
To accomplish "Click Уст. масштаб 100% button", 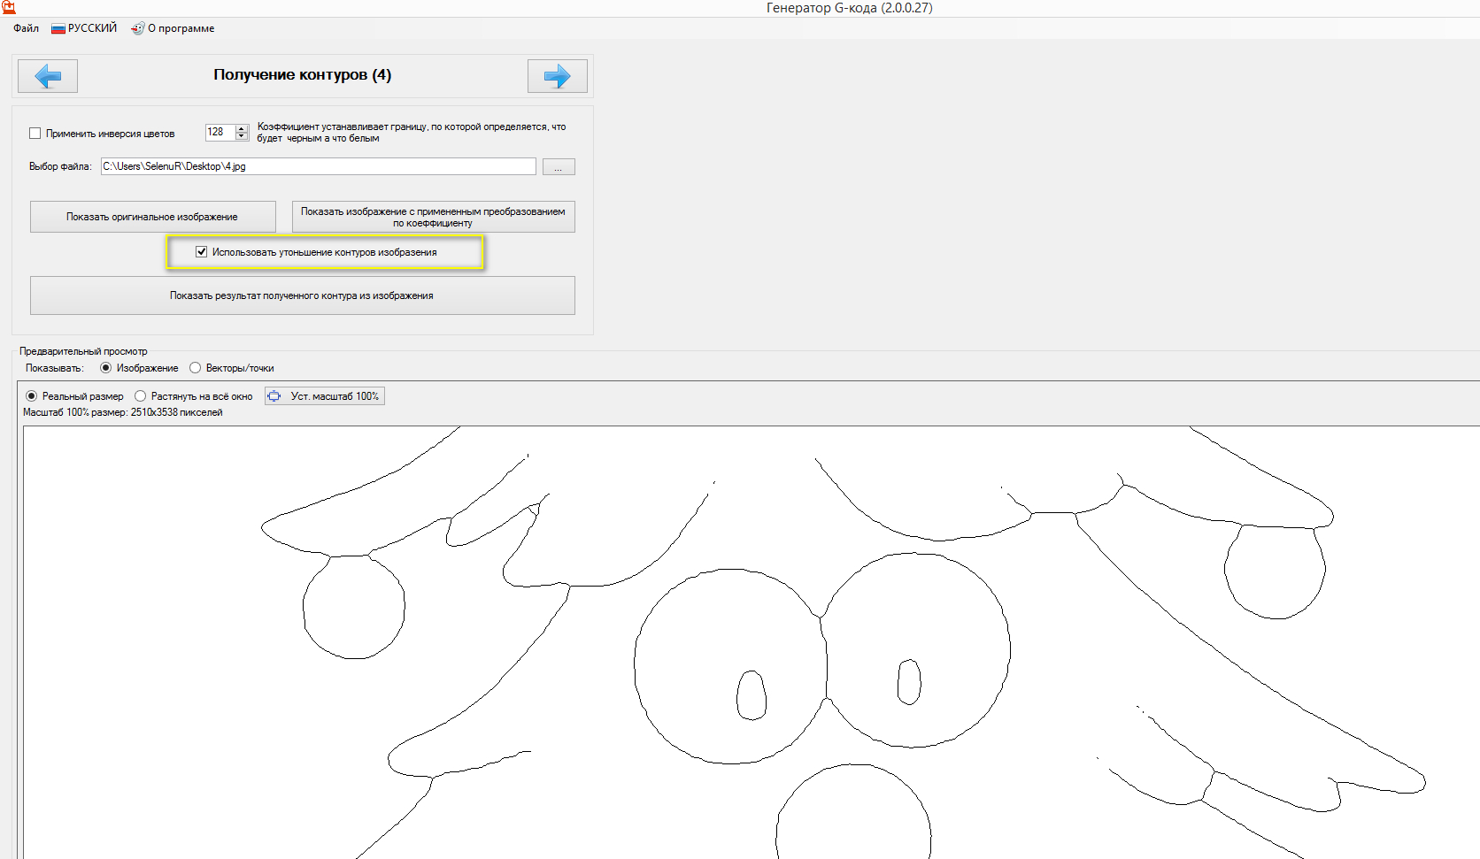I will pyautogui.click(x=325, y=396).
